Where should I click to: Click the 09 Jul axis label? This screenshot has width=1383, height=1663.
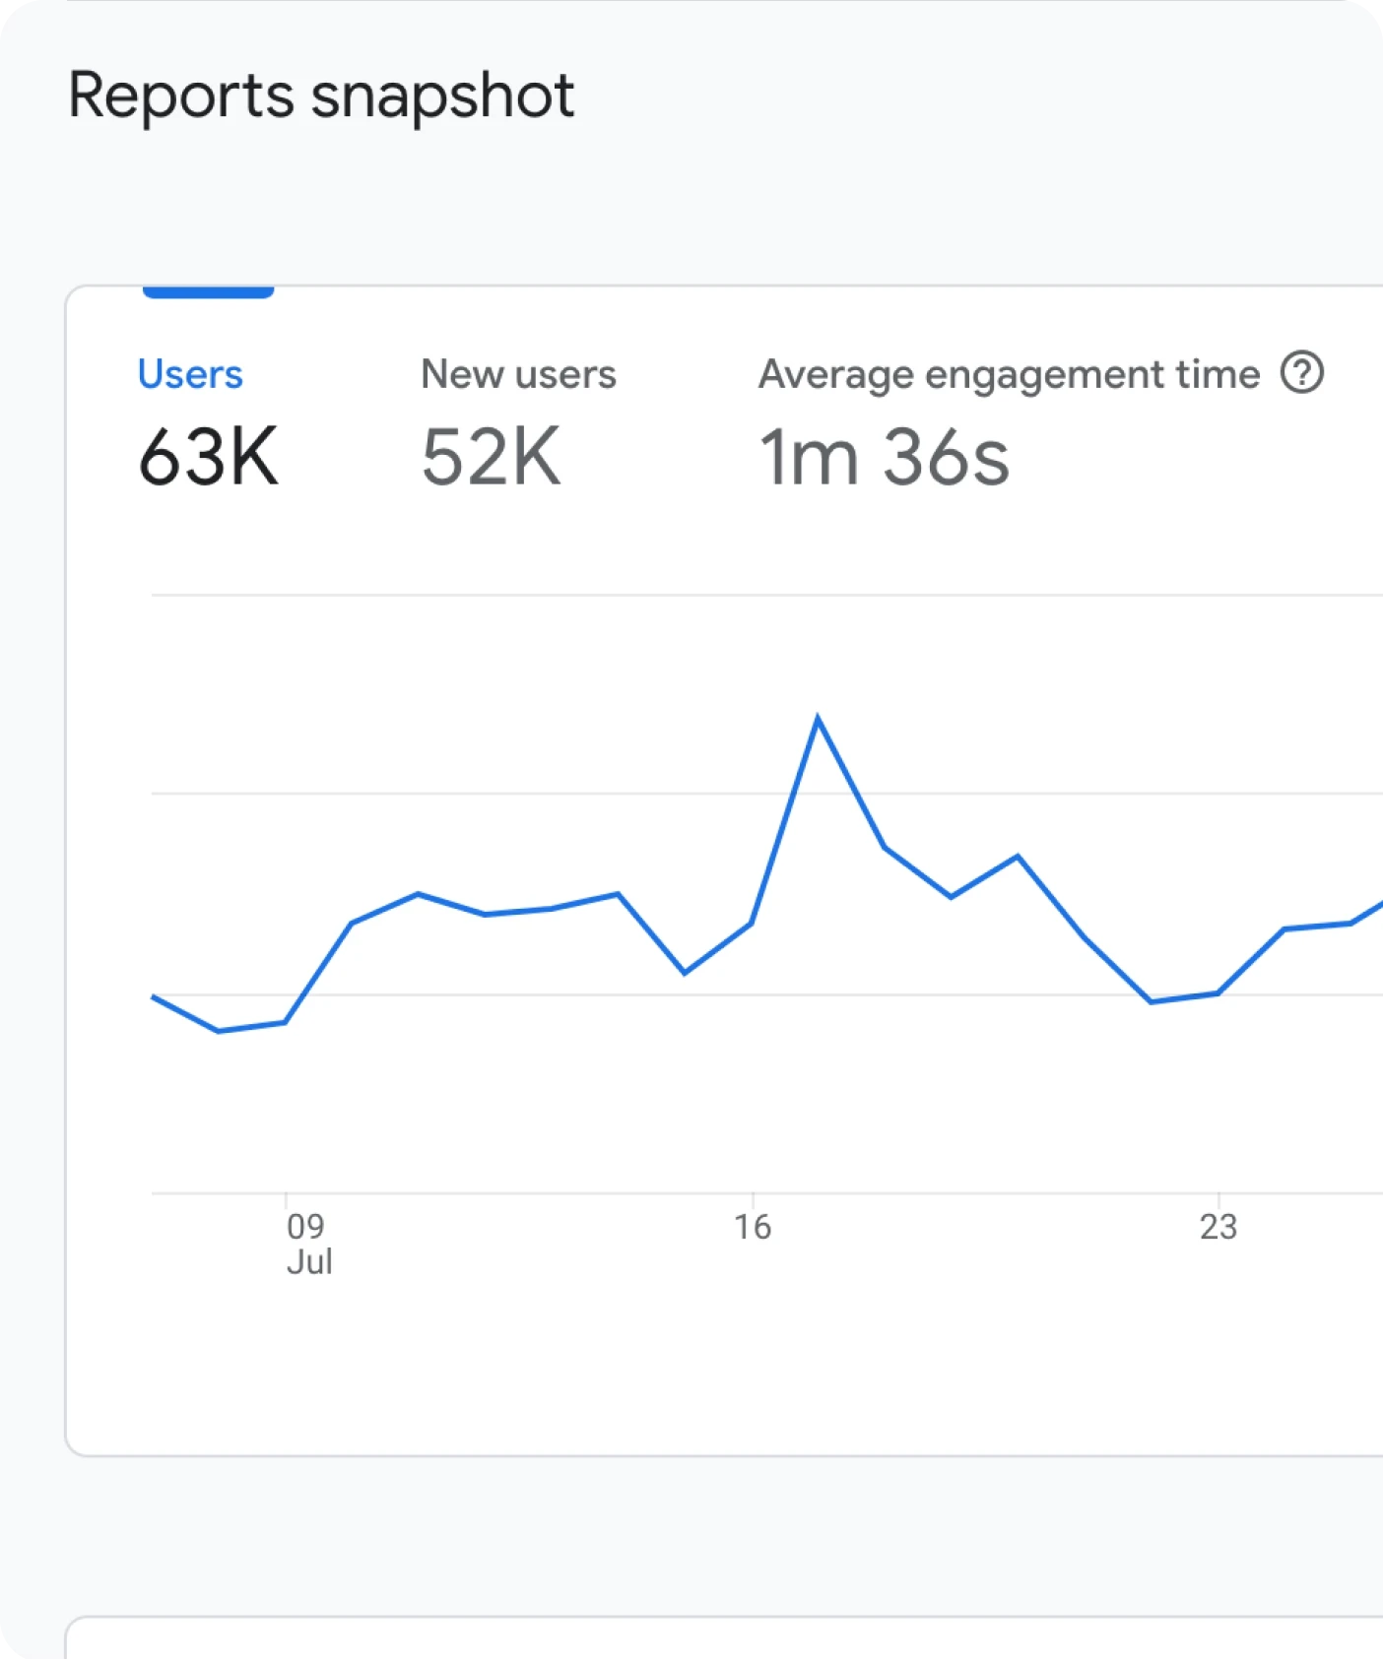click(x=309, y=1244)
